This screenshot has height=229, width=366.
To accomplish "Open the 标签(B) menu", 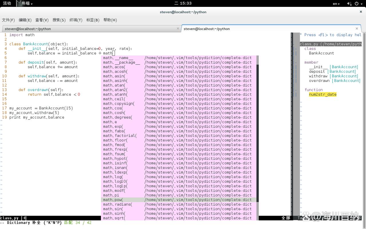I will click(x=93, y=20).
